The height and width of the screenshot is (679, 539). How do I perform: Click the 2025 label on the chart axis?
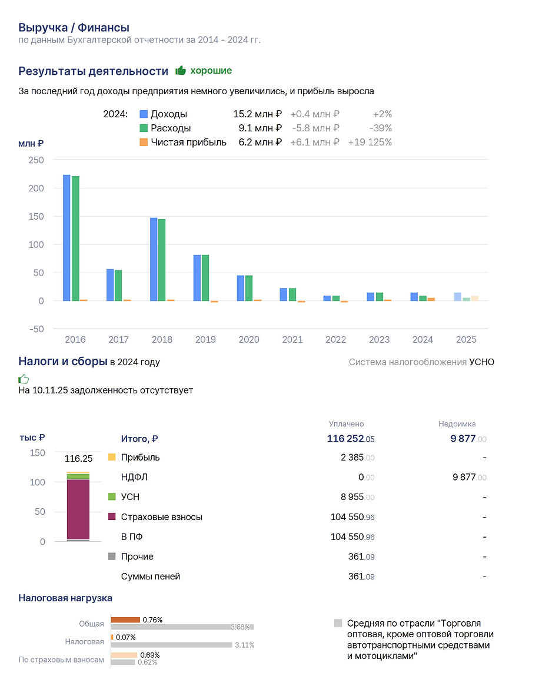tap(466, 339)
